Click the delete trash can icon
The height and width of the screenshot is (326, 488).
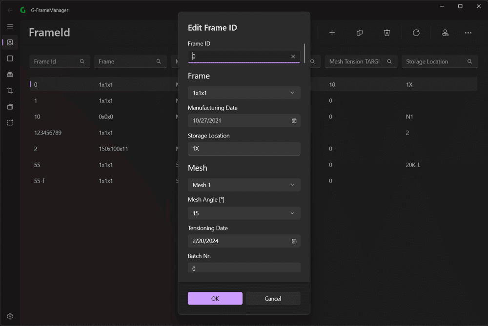(x=387, y=33)
